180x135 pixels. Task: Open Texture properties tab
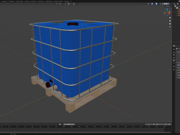coord(174,70)
